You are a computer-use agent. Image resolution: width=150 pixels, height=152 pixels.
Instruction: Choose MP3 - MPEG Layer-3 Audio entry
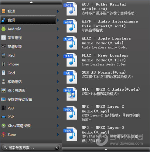coord(110,134)
